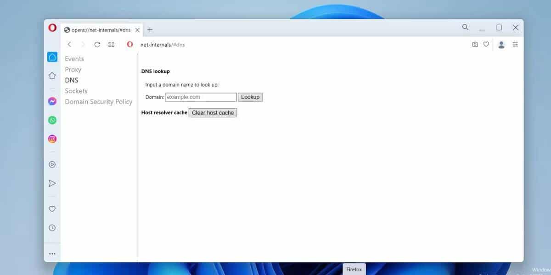This screenshot has height=275, width=551.
Task: Take a snapshot with the camera icon
Action: [475, 44]
